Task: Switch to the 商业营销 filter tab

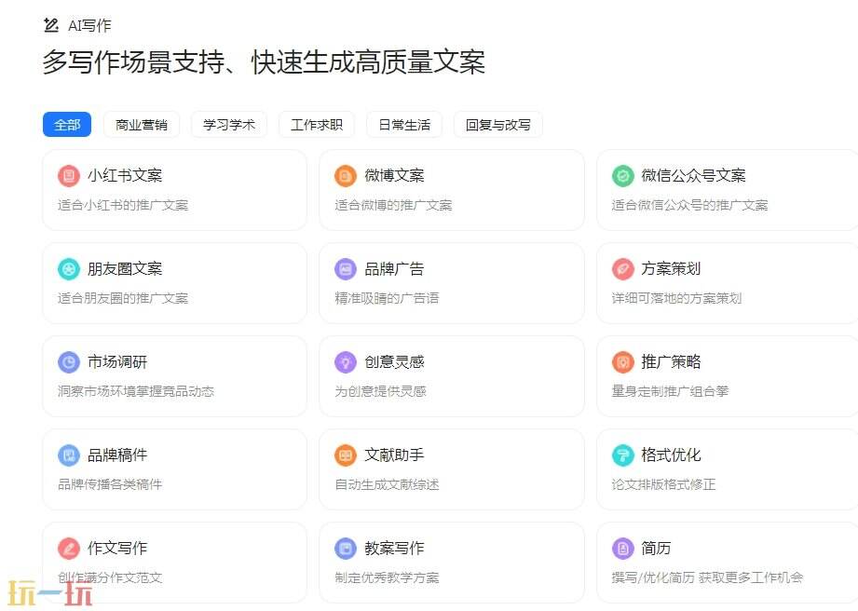Action: point(141,124)
